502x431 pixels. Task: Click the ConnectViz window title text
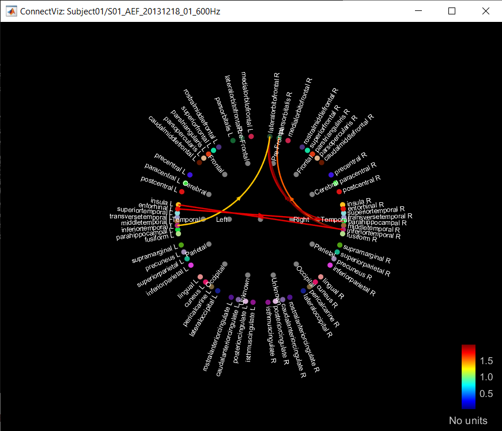coord(120,12)
